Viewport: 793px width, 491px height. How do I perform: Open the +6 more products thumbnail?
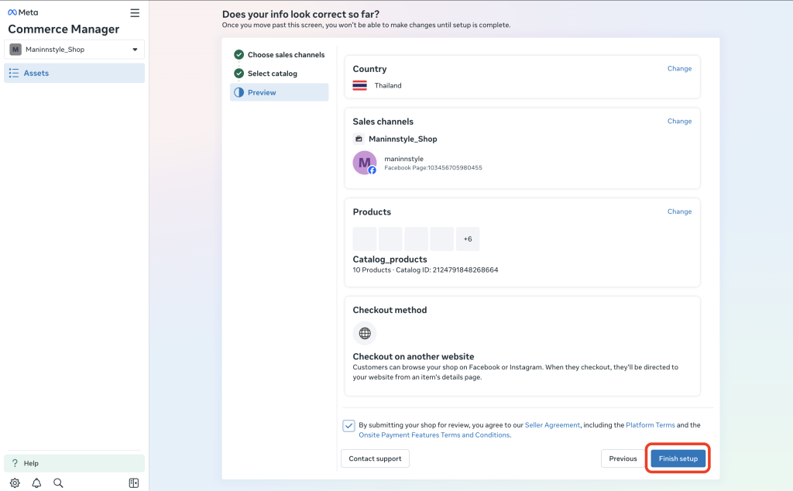click(x=468, y=239)
